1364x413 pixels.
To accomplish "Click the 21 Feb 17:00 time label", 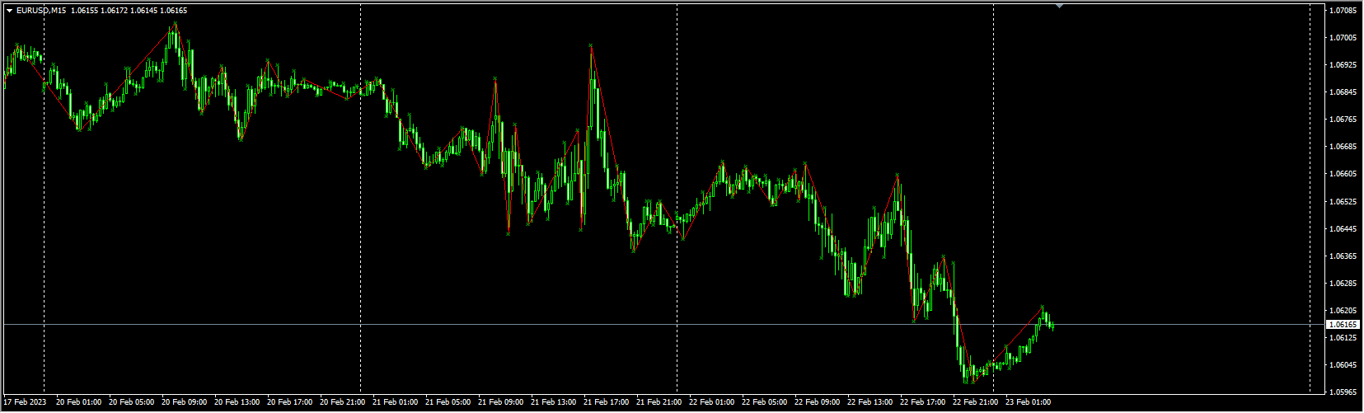I will pyautogui.click(x=606, y=402).
